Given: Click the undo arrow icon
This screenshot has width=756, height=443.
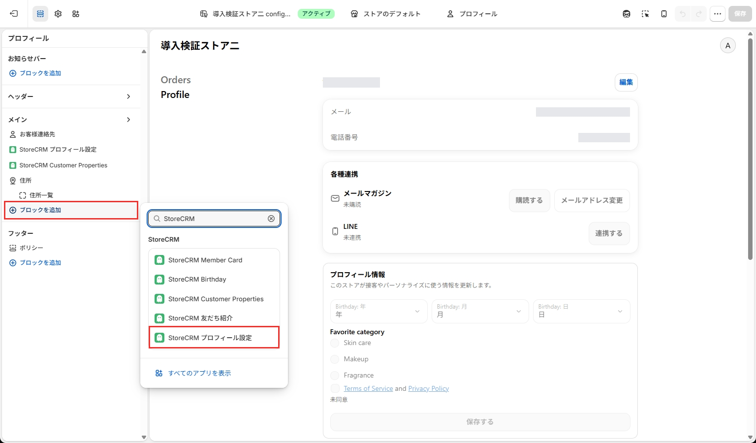Looking at the screenshot, I should coord(683,14).
